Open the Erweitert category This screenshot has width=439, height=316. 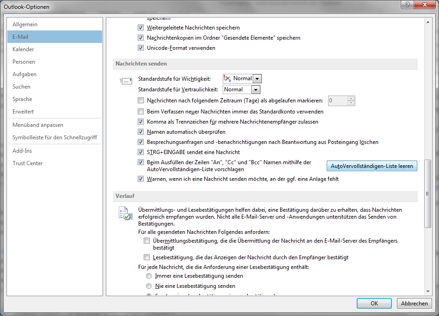click(55, 112)
